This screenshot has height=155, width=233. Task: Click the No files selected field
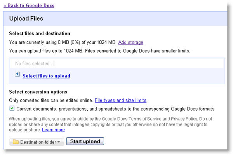point(116,63)
